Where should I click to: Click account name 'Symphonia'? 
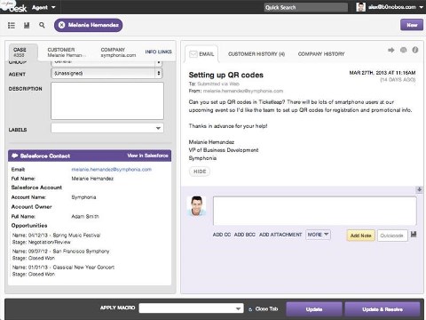tap(83, 197)
